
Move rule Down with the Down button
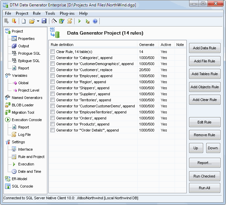tap(213, 148)
